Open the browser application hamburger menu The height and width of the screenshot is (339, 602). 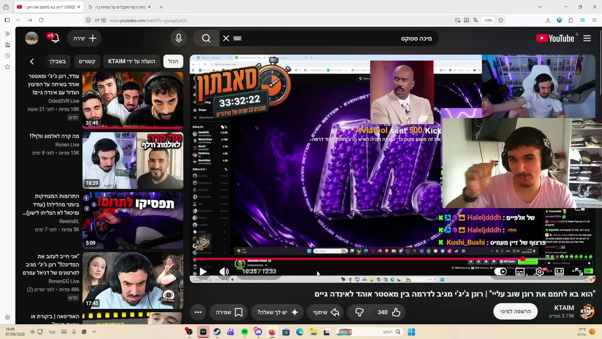[x=594, y=20]
